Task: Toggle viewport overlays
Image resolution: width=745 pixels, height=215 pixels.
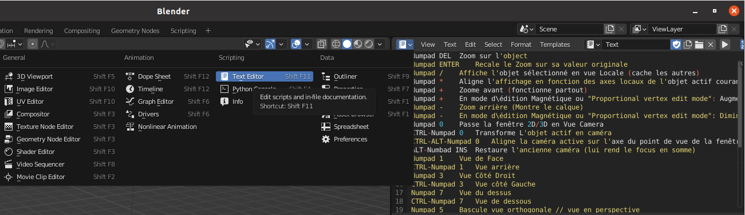Action: pos(297,44)
